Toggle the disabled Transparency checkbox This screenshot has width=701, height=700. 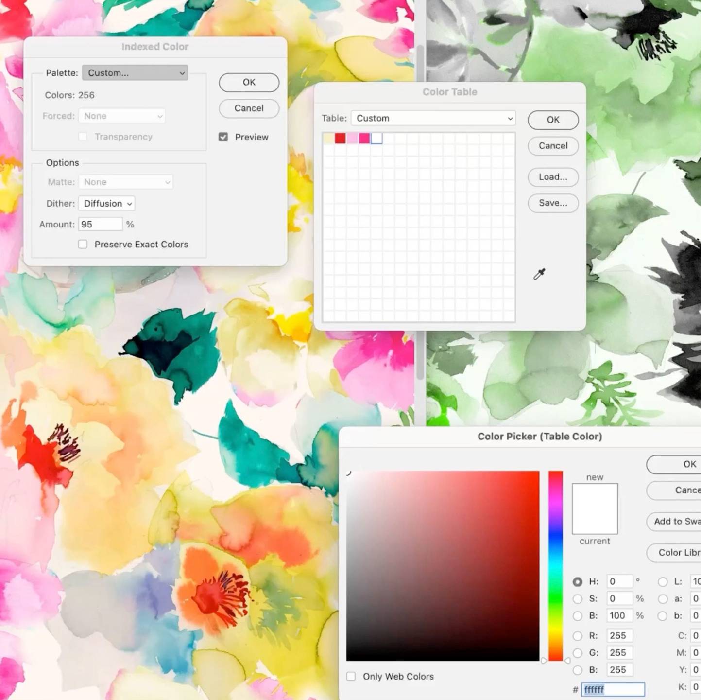click(83, 137)
